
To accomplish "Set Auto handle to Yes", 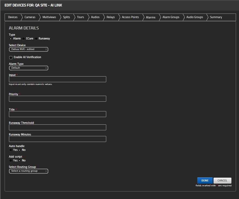I will (x=11, y=150).
